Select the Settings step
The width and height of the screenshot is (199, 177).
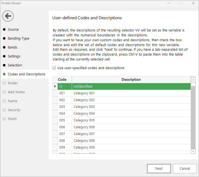click(x=14, y=56)
